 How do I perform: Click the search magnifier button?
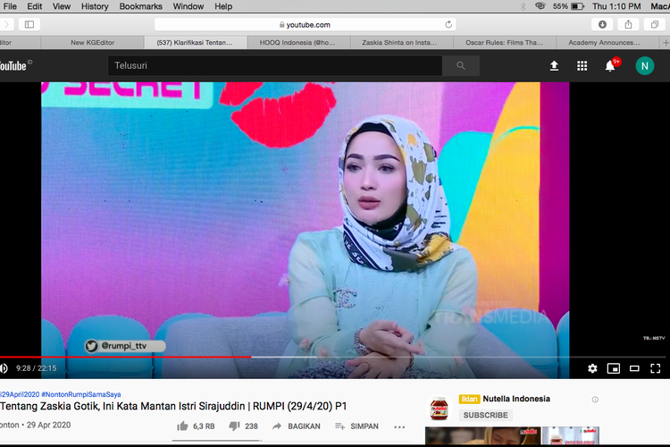click(x=461, y=65)
